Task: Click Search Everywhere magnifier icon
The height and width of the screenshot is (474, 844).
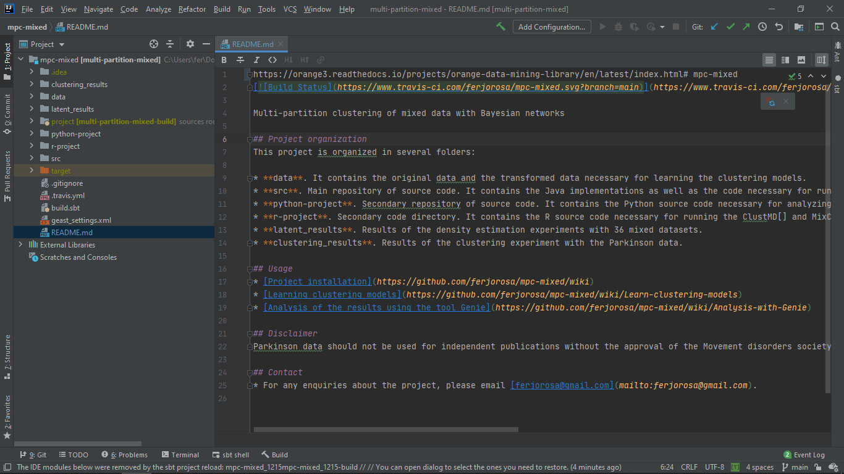Action: click(x=835, y=27)
